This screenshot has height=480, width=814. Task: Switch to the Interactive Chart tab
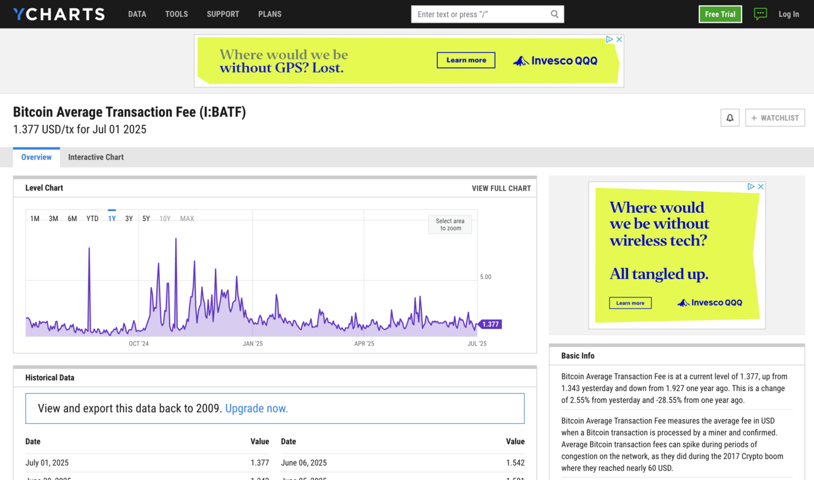pyautogui.click(x=96, y=157)
